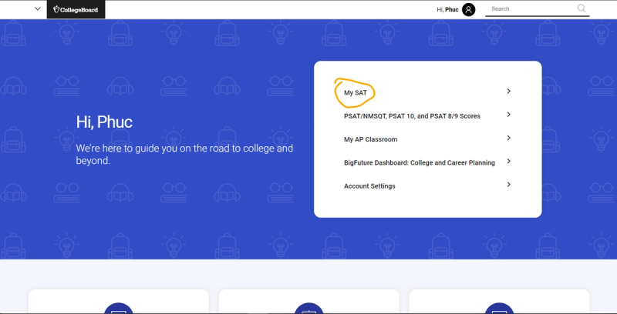Open the My SAT link
This screenshot has width=617, height=314.
(x=356, y=93)
